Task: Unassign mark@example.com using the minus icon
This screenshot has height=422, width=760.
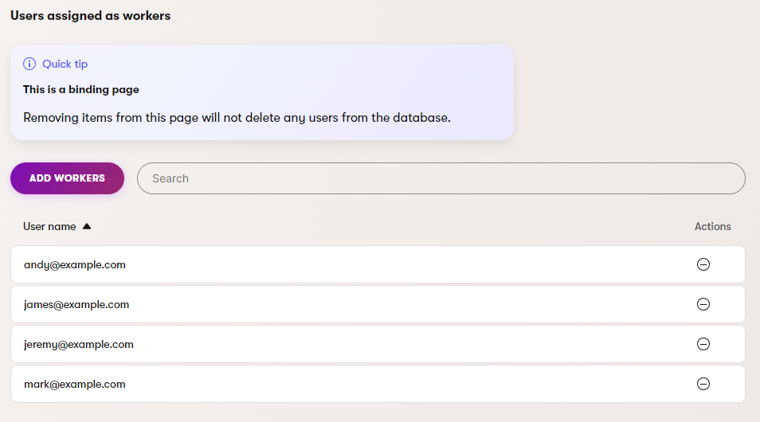Action: point(703,384)
